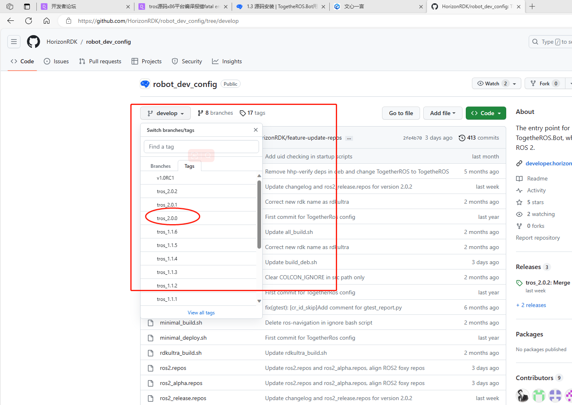This screenshot has width=572, height=405.
Task: Select tag tros_1.1.6
Action: 198,232
